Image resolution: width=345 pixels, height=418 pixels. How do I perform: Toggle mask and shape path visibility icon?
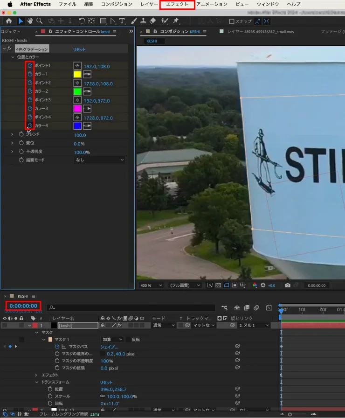[227, 285]
